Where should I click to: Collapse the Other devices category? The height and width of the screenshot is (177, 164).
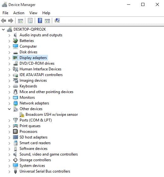pos(9,109)
